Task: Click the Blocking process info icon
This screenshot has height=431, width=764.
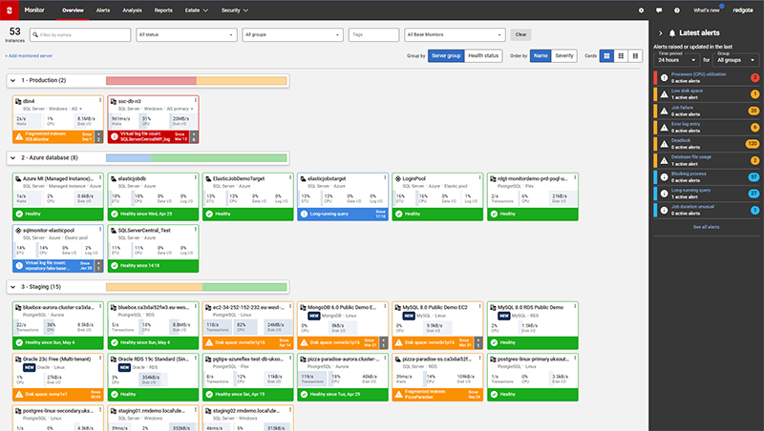Action: tap(664, 176)
